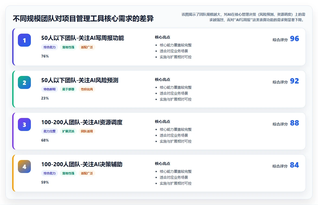Screen dimensions: 318x205
Task: Click 实施与扩展相对可控 in card 4
Action: pyautogui.click(x=176, y=183)
